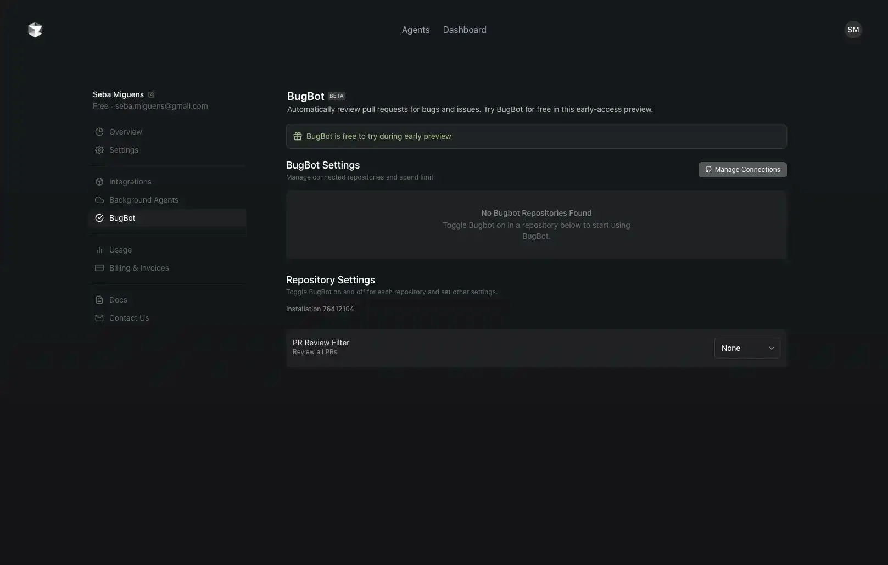Open the PR Review Filter None dropdown
The width and height of the screenshot is (888, 565).
[x=747, y=348]
